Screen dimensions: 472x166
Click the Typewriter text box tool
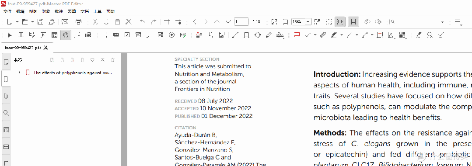click(x=380, y=35)
